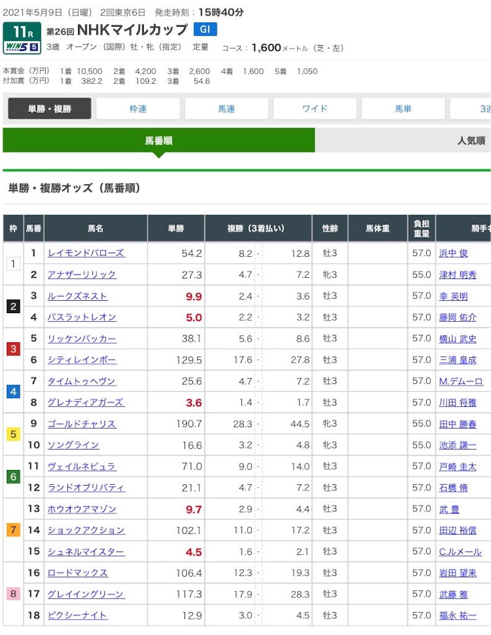Open jockey 三浦 皇成 link
Screen dimensions: 491x635
pyautogui.click(x=458, y=360)
